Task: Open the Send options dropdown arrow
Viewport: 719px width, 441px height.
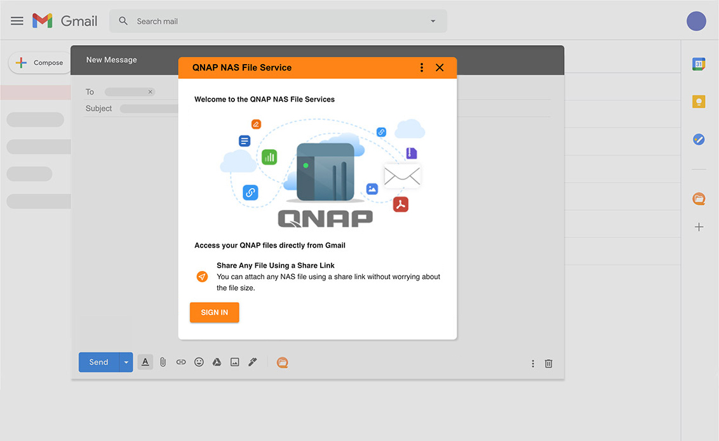Action: tap(126, 362)
